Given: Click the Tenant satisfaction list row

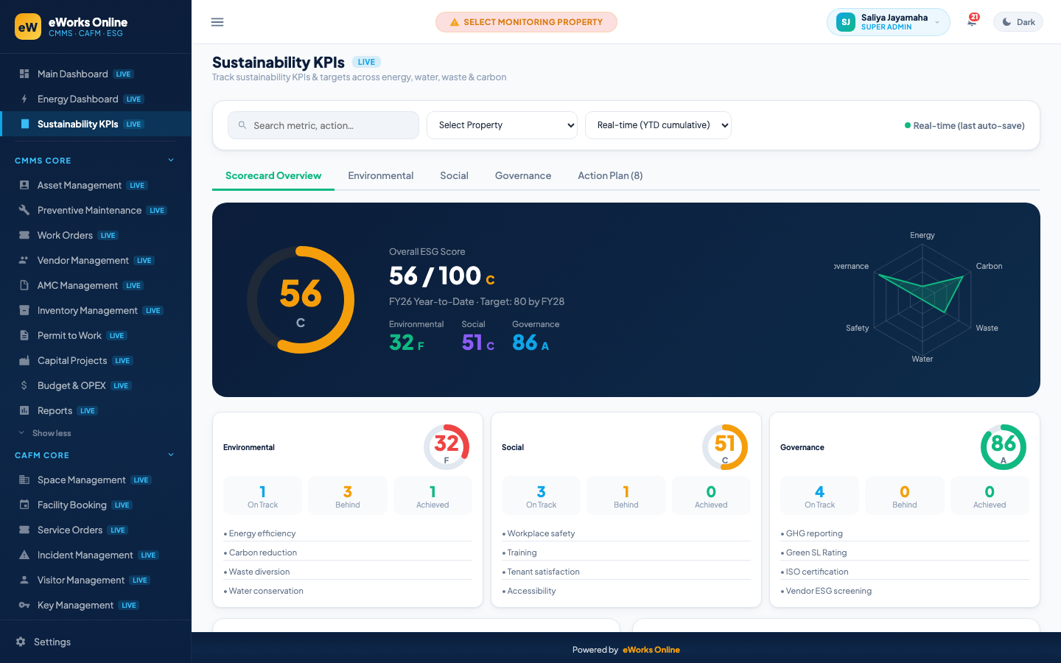Looking at the screenshot, I should coord(626,572).
